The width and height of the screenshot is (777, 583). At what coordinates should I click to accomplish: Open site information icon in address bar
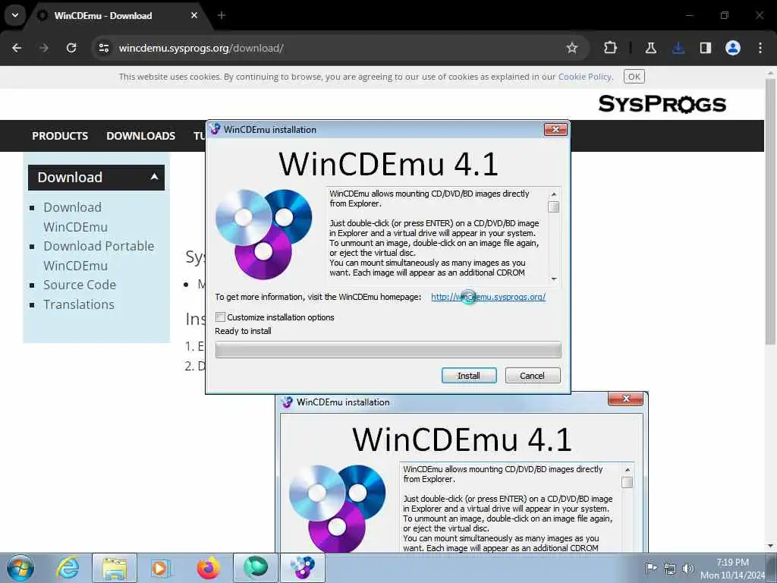coord(103,48)
